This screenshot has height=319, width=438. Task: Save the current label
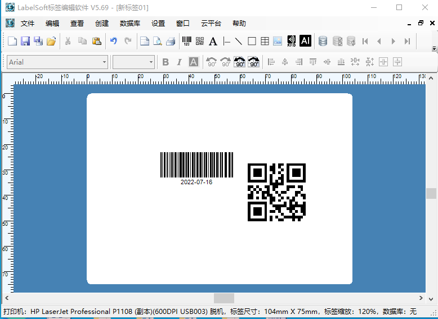(25, 41)
